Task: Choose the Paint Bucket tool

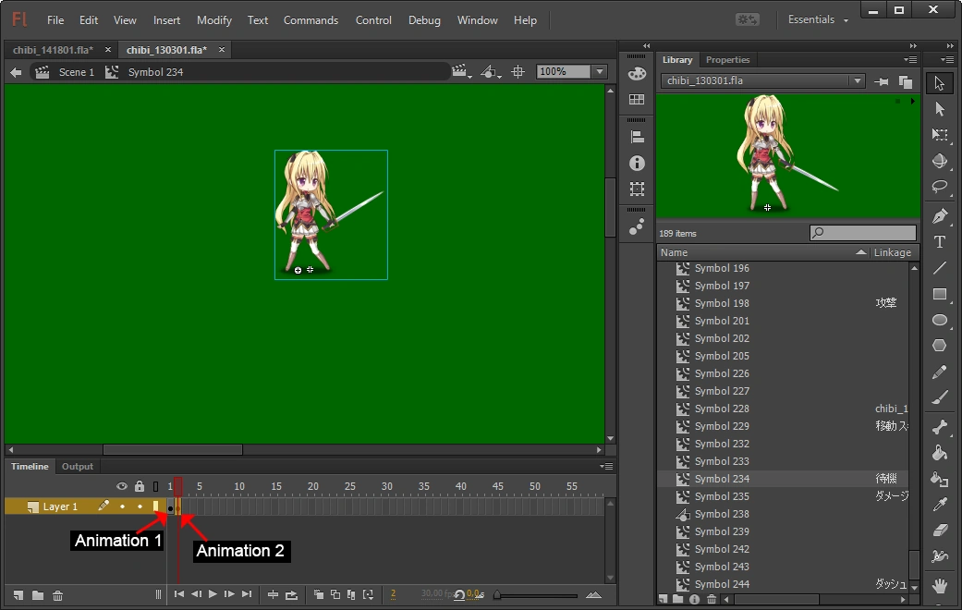Action: click(x=940, y=453)
